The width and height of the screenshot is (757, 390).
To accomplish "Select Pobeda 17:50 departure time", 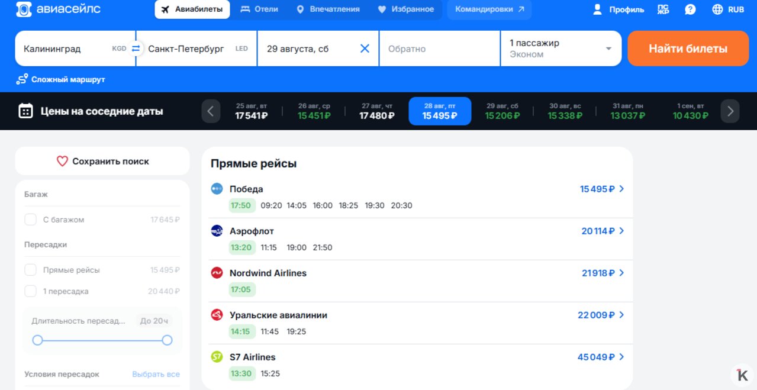I will pyautogui.click(x=241, y=205).
